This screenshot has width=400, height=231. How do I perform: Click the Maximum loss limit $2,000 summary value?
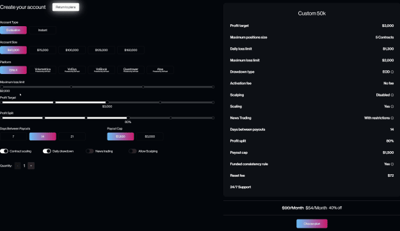click(x=388, y=60)
